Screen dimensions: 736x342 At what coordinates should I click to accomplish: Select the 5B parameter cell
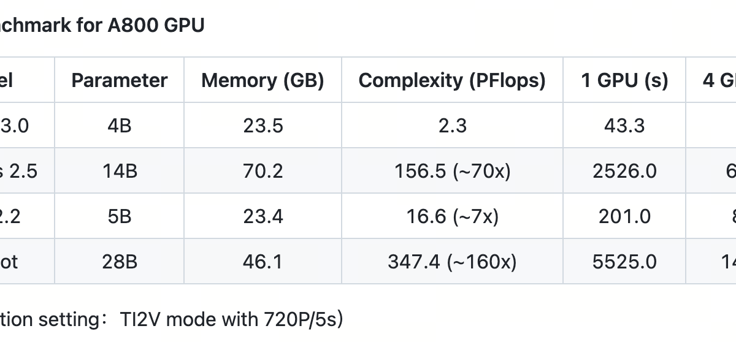[x=120, y=216]
